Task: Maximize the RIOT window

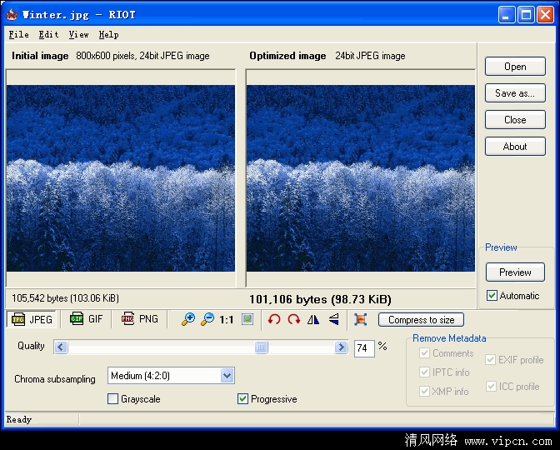Action: 526,15
